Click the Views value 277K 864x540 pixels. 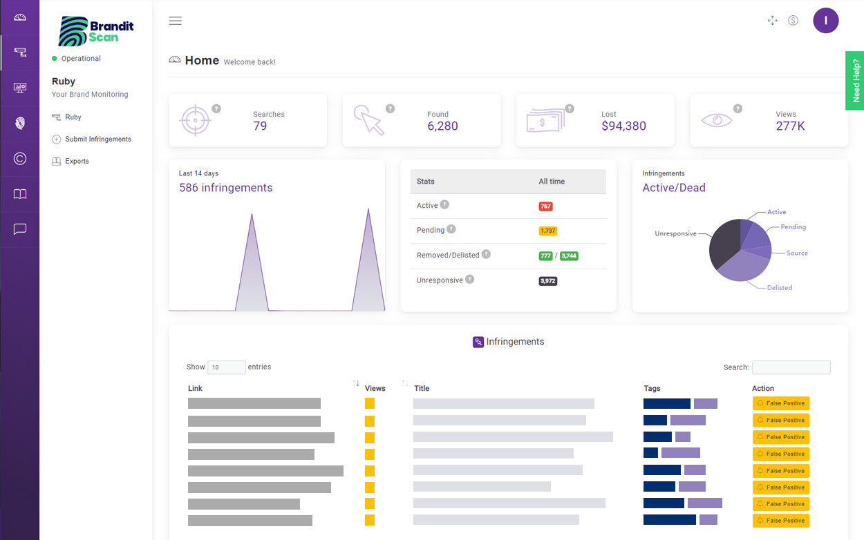(790, 126)
